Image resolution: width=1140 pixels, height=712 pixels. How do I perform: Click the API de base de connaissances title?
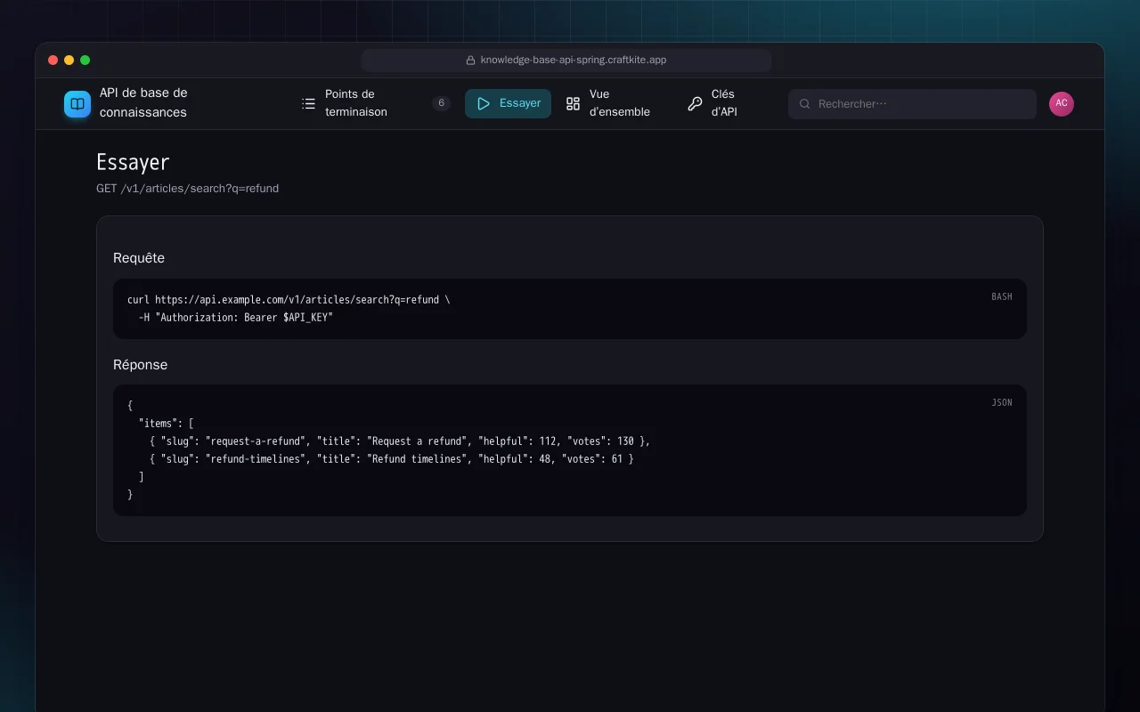(143, 102)
